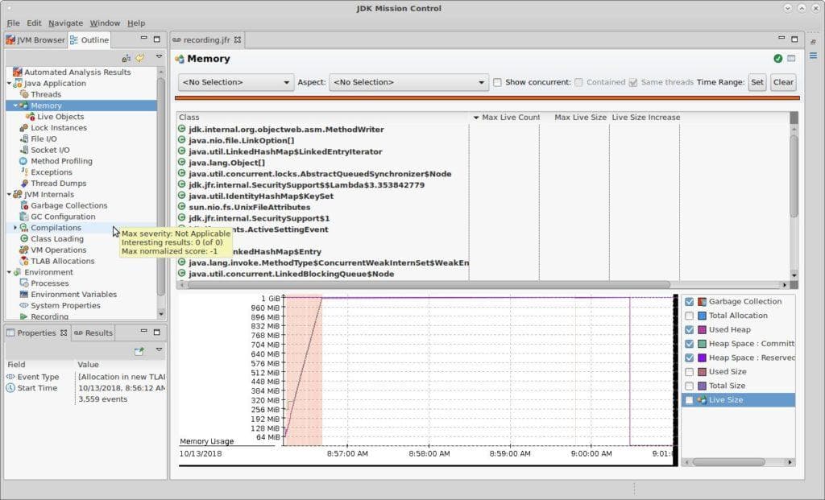Collapse the JVM Internals node
The height and width of the screenshot is (500, 825).
pyautogui.click(x=9, y=194)
